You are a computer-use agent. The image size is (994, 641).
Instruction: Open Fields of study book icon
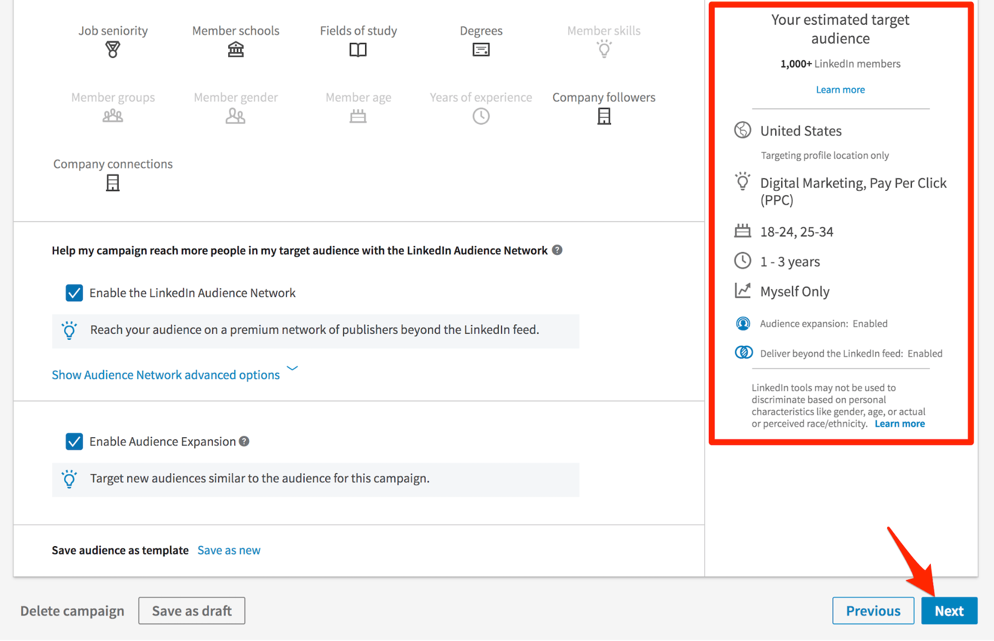coord(358,50)
